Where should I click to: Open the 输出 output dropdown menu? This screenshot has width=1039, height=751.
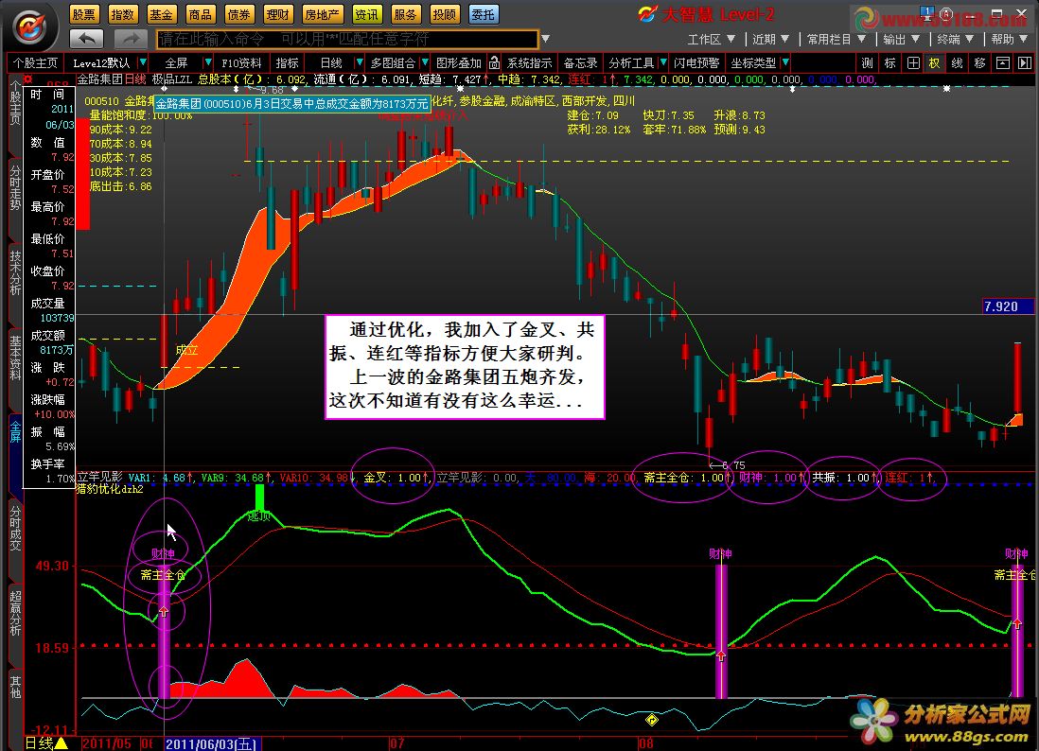tap(901, 39)
